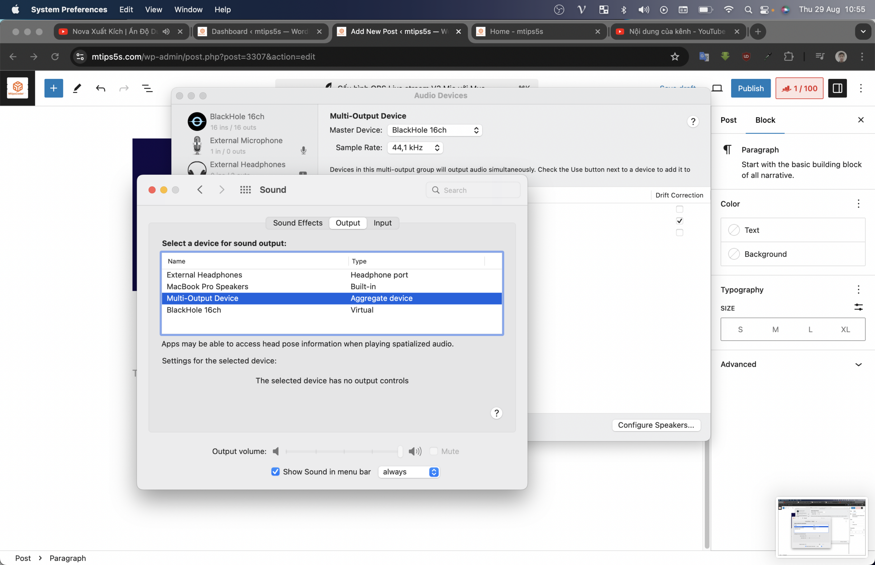Screen dimensions: 875x565
Task: Bookmark this page with star icon
Action: (675, 57)
